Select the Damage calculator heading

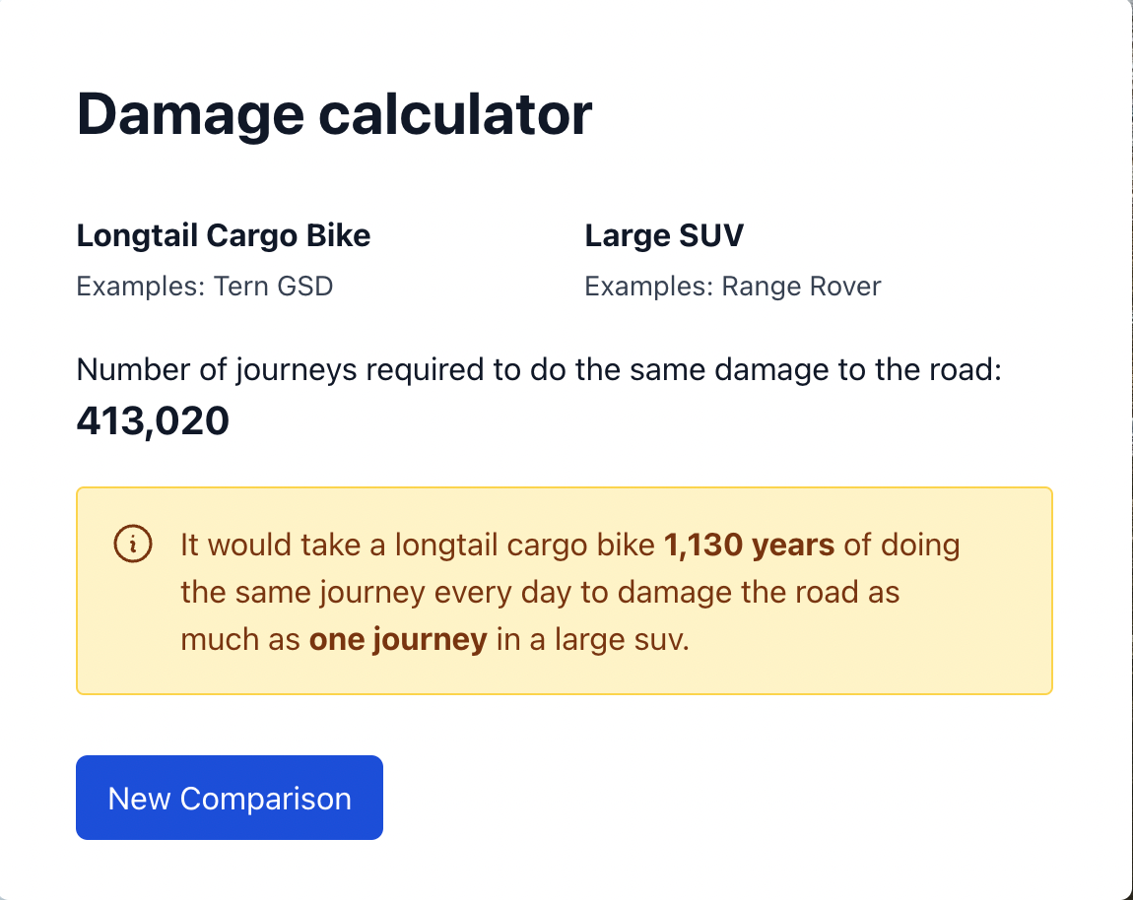click(x=334, y=113)
